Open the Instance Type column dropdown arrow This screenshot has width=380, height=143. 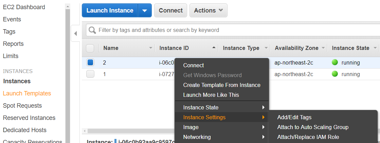coord(266,48)
